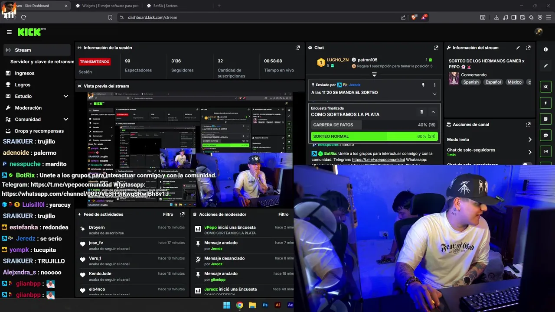Open Chrome from the Windows taskbar

coord(239,305)
